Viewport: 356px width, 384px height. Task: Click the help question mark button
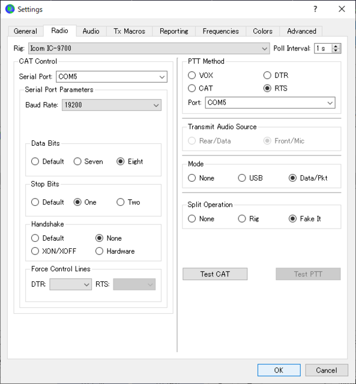pyautogui.click(x=315, y=9)
